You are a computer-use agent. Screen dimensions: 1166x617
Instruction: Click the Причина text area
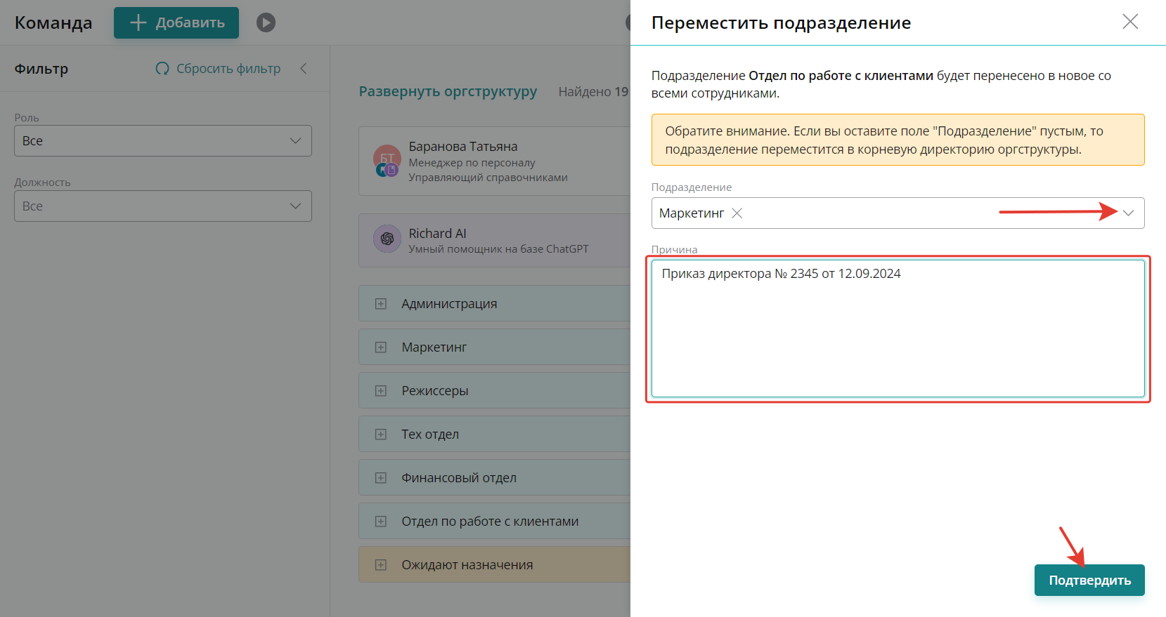coord(898,329)
